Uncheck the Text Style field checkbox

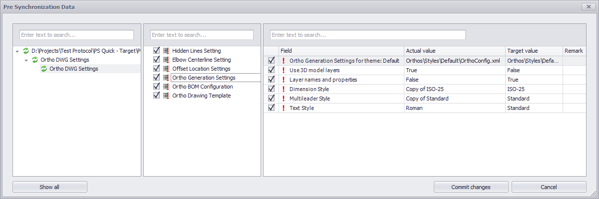272,108
